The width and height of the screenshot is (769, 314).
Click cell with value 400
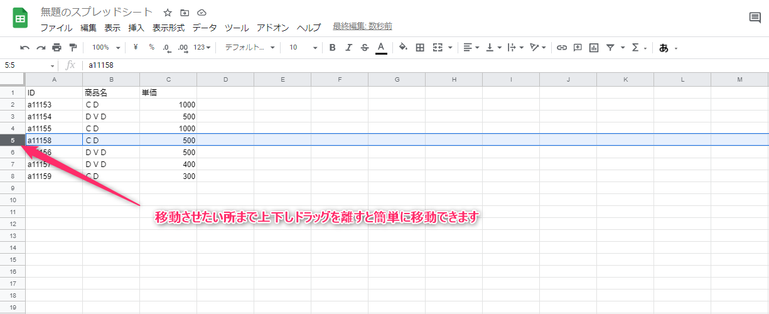tap(168, 164)
